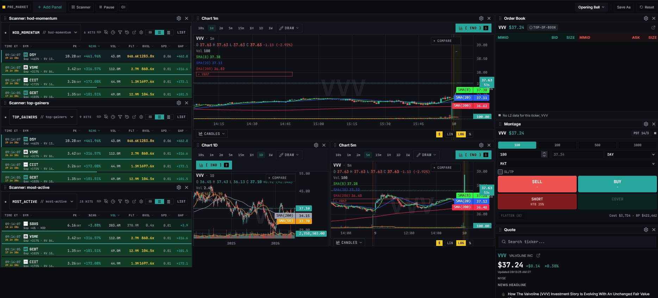Mute alerts bell in hod-momentum scanner toolbar
658x298 pixels.
106,32
